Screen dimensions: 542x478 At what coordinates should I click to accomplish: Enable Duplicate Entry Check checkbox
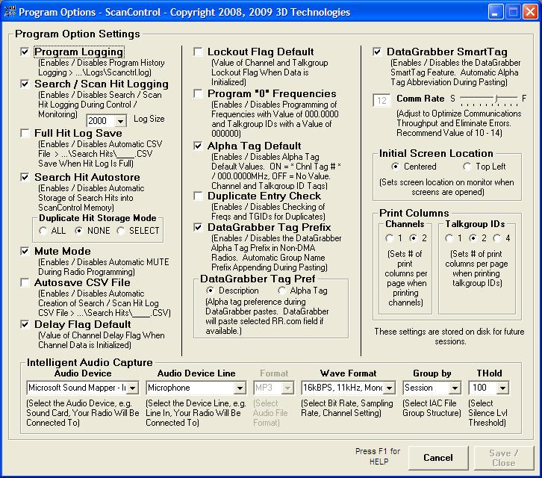198,196
